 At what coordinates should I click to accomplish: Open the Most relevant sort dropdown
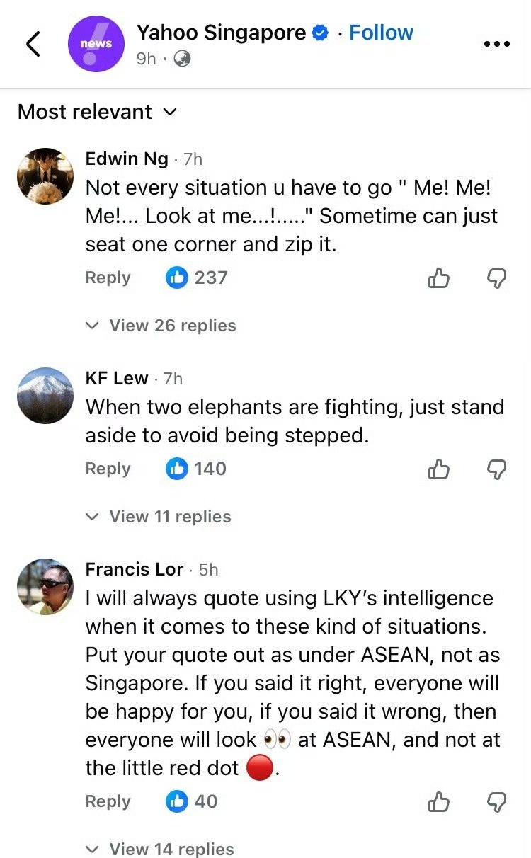[x=97, y=112]
